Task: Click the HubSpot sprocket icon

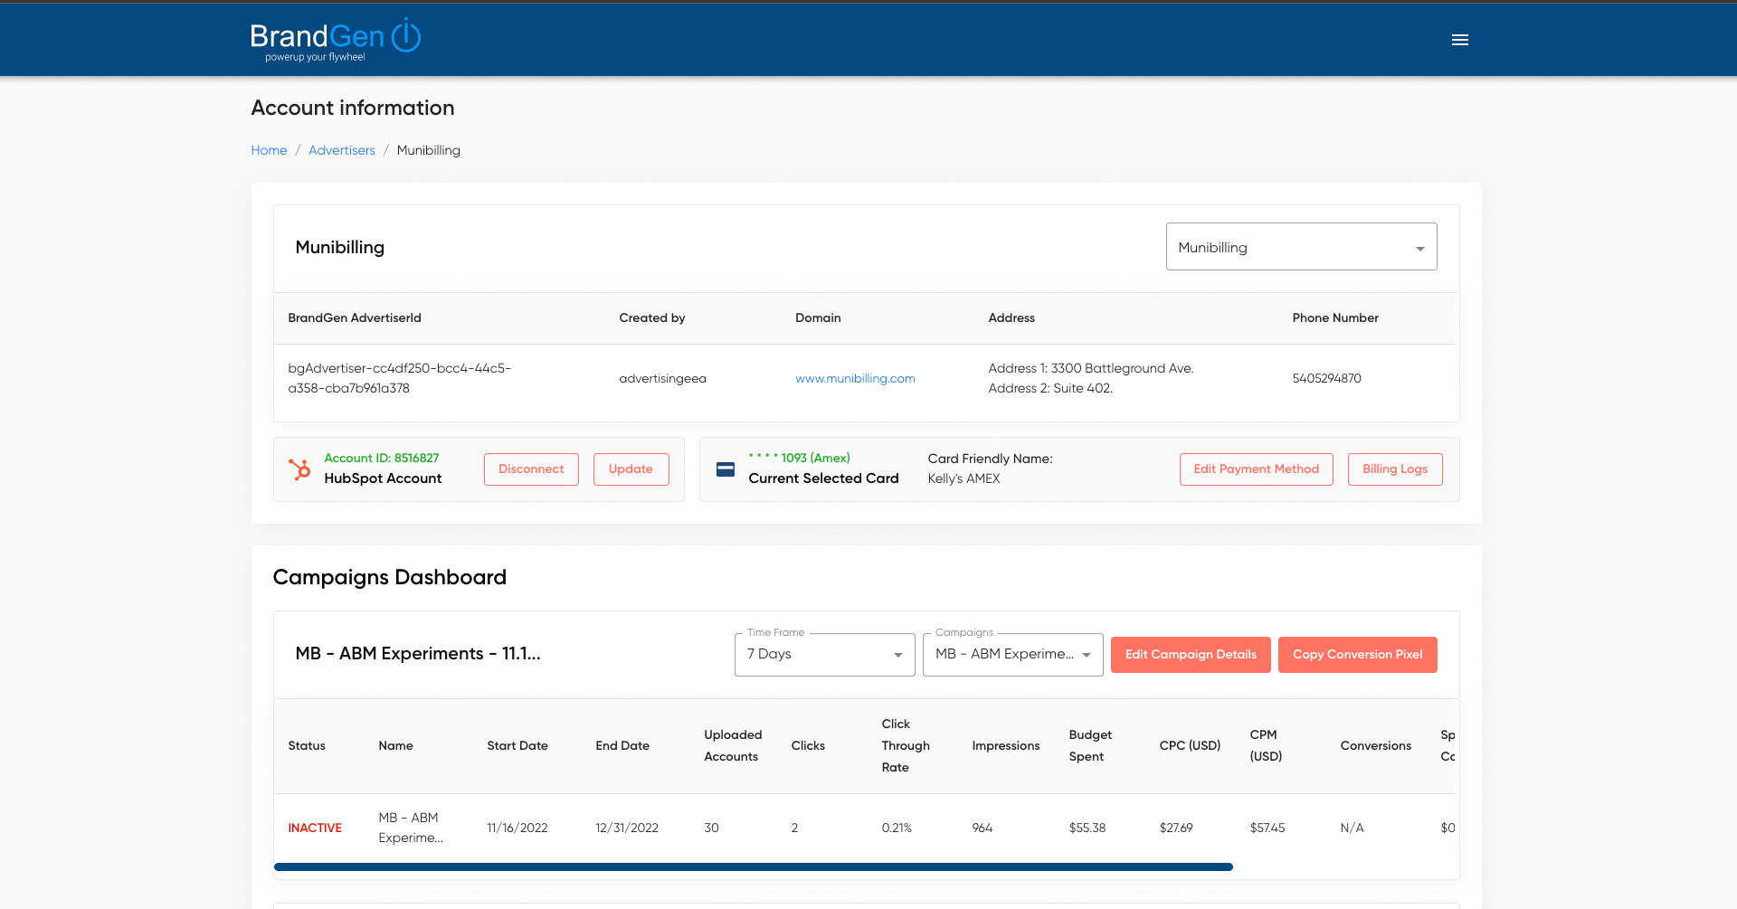Action: 299,469
